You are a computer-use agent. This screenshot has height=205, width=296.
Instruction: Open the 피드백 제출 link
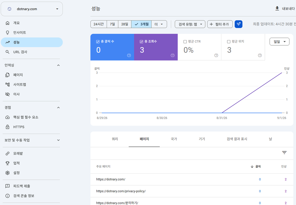coord(32,186)
